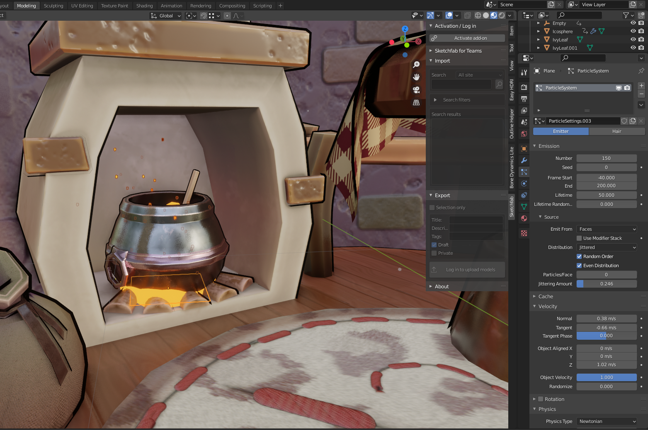Click the Object Velocity slider

(607, 377)
